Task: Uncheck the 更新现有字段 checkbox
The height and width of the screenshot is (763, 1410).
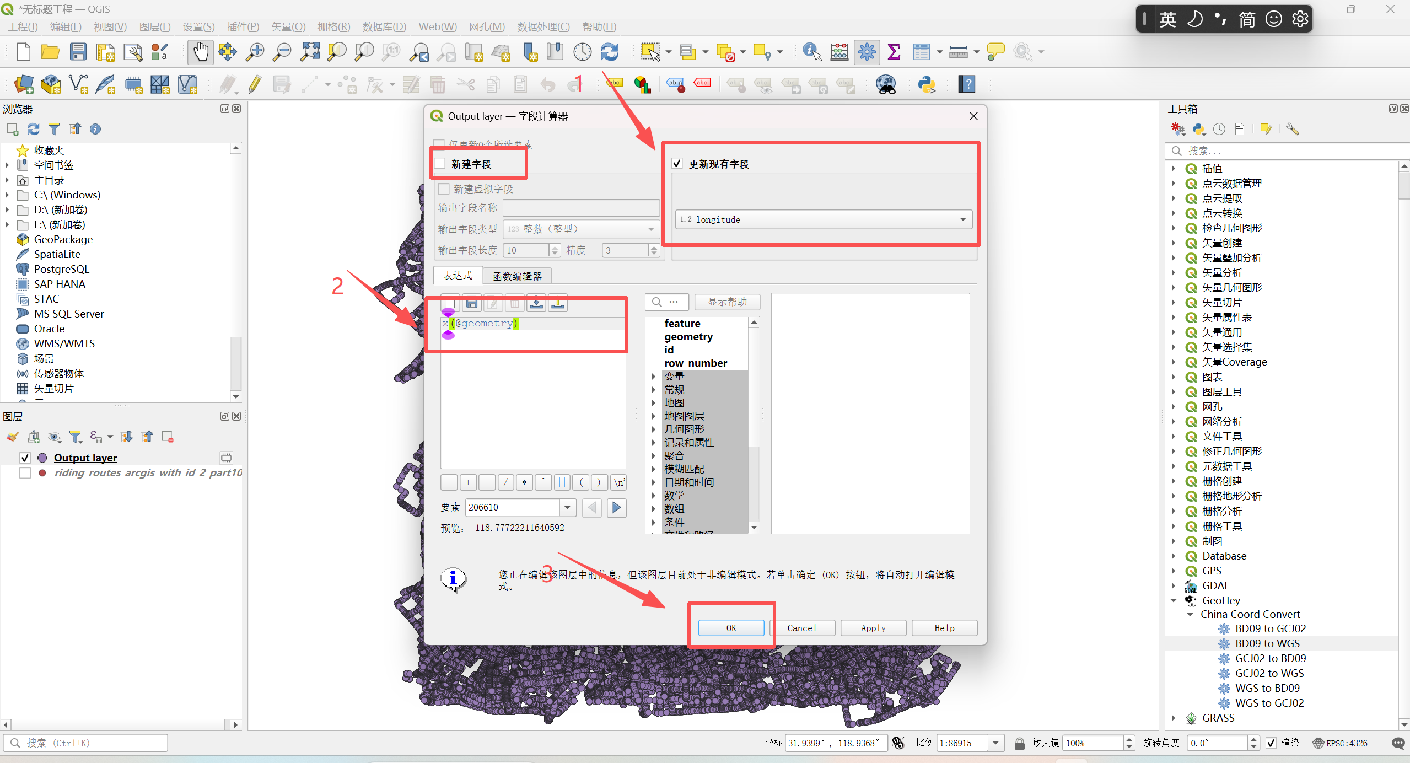Action: point(677,164)
